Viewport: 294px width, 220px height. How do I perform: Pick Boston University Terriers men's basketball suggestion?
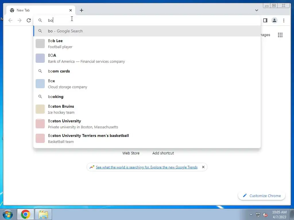click(x=147, y=138)
